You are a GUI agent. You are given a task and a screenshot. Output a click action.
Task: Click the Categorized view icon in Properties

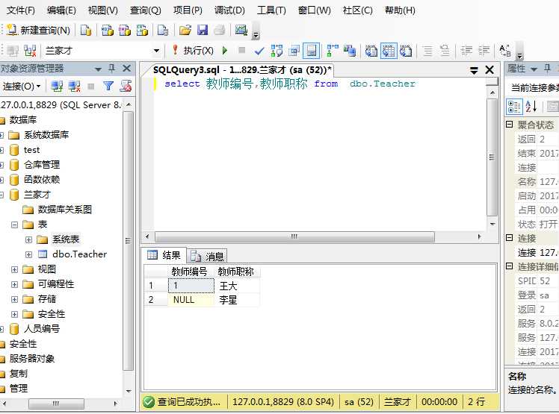coord(514,107)
